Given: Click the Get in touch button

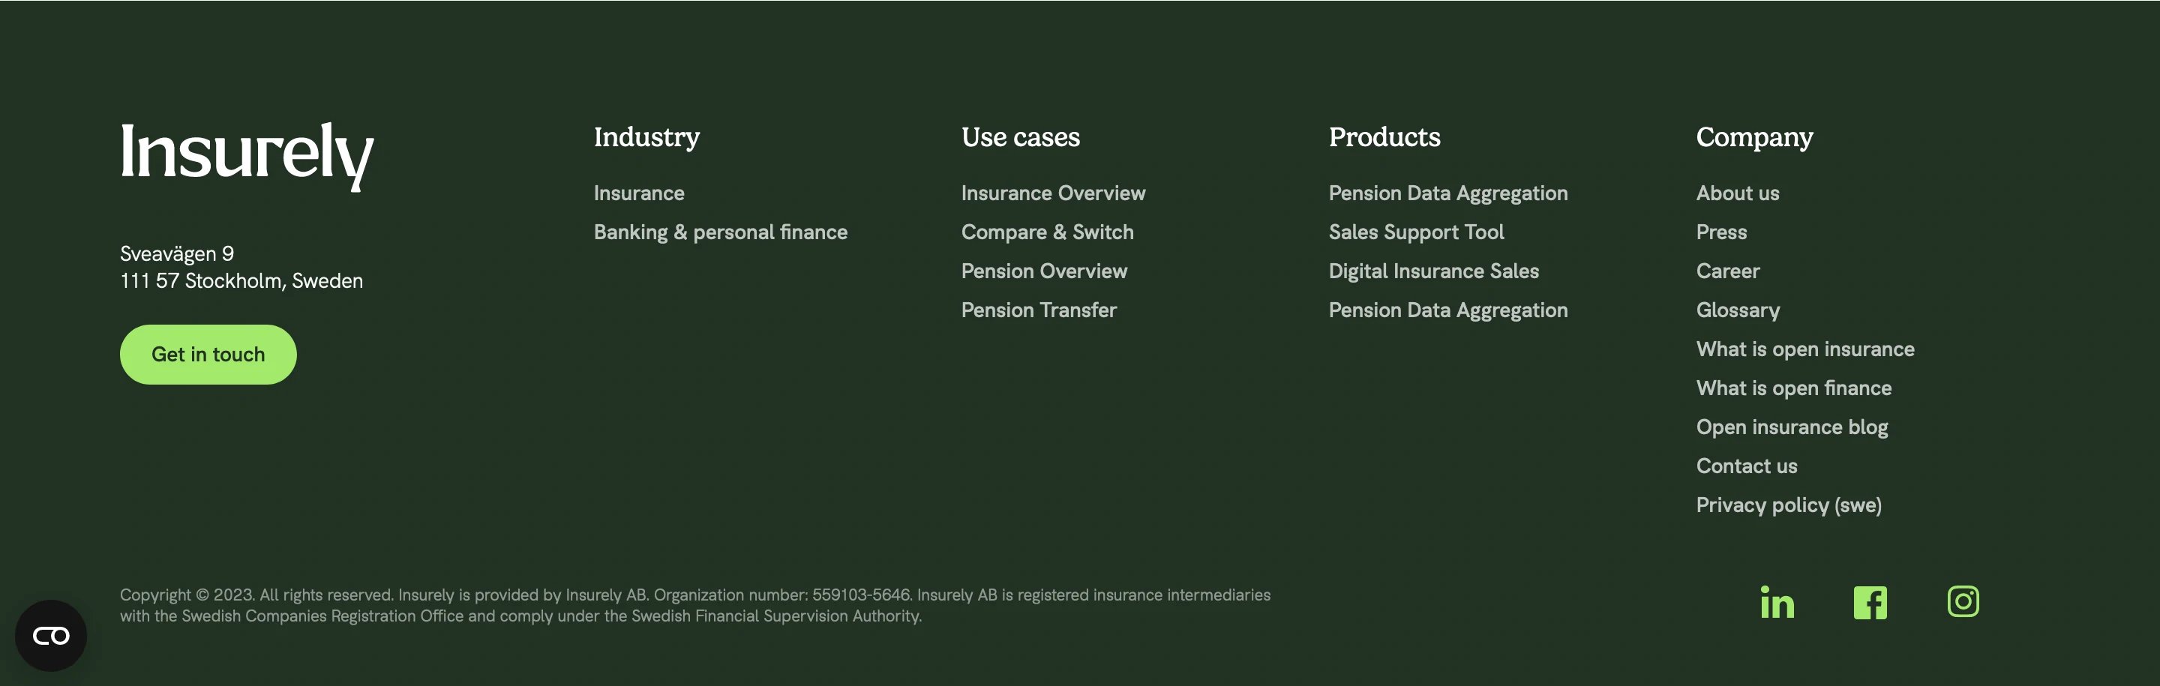Looking at the screenshot, I should 207,354.
